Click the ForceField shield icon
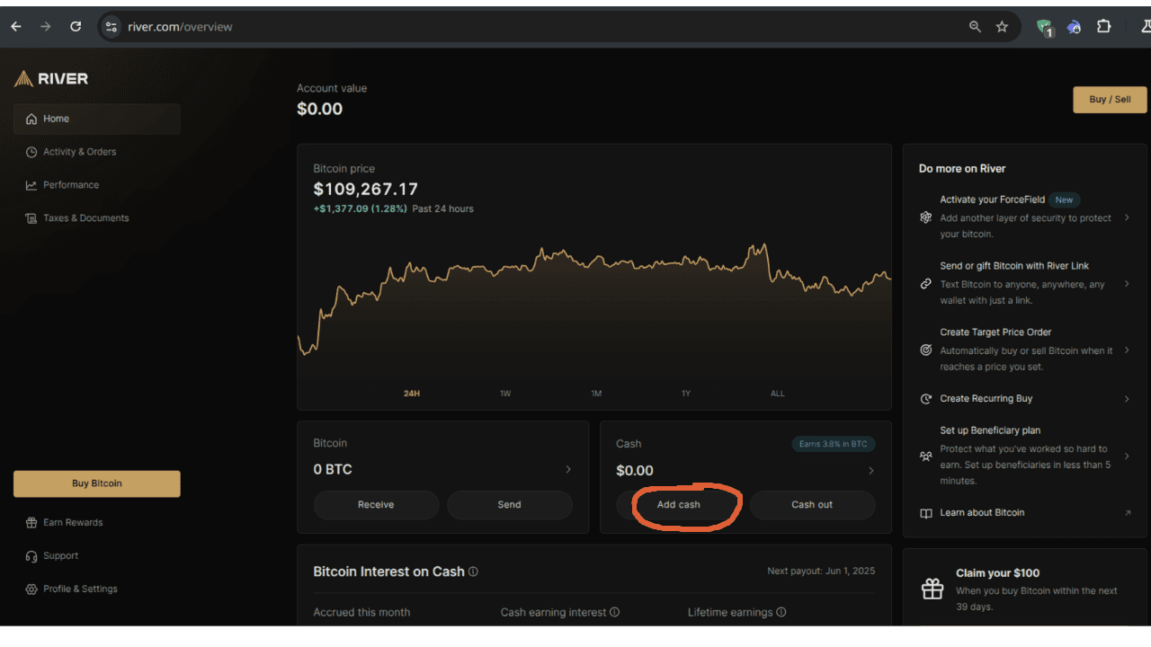Image resolution: width=1151 pixels, height=647 pixels. click(925, 217)
